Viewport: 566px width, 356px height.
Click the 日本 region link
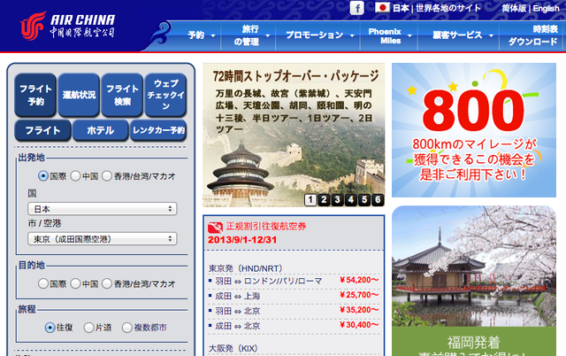pyautogui.click(x=401, y=8)
